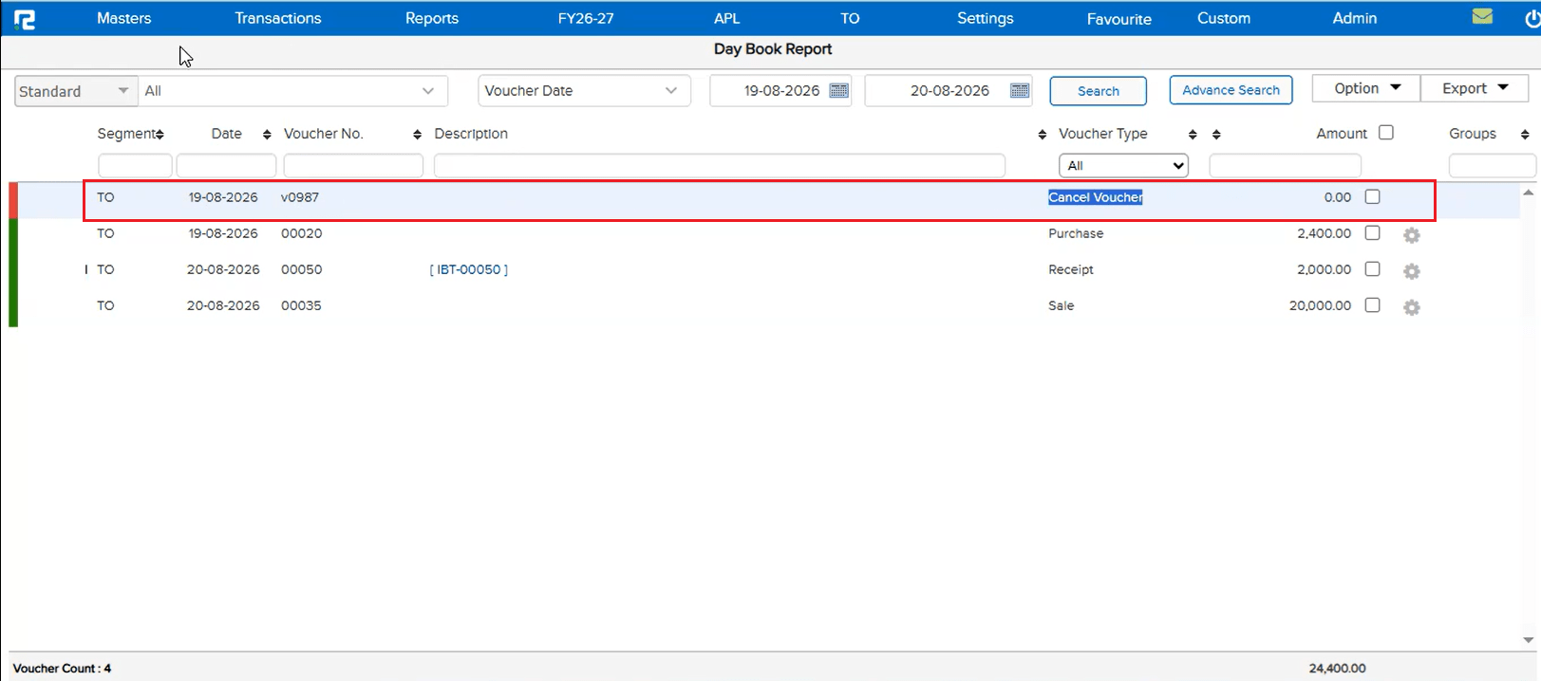
Task: Click Segment filter input box
Action: pos(135,166)
